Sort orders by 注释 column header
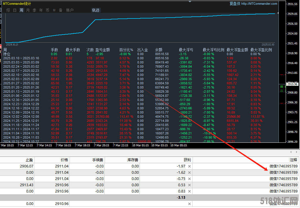This screenshot has width=300, height=208. pos(293,160)
